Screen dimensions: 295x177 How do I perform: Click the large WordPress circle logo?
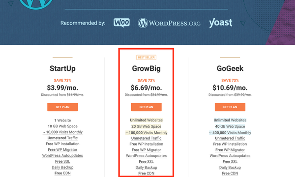point(36,4)
